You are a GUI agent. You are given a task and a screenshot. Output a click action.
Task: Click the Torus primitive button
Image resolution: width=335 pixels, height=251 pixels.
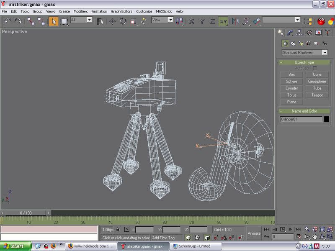(291, 95)
